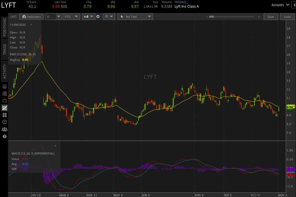This screenshot has height=197, width=296.
Task: Click the MACD (12, 26, 9, EXPONENTIAL) label
Action: [x=33, y=153]
